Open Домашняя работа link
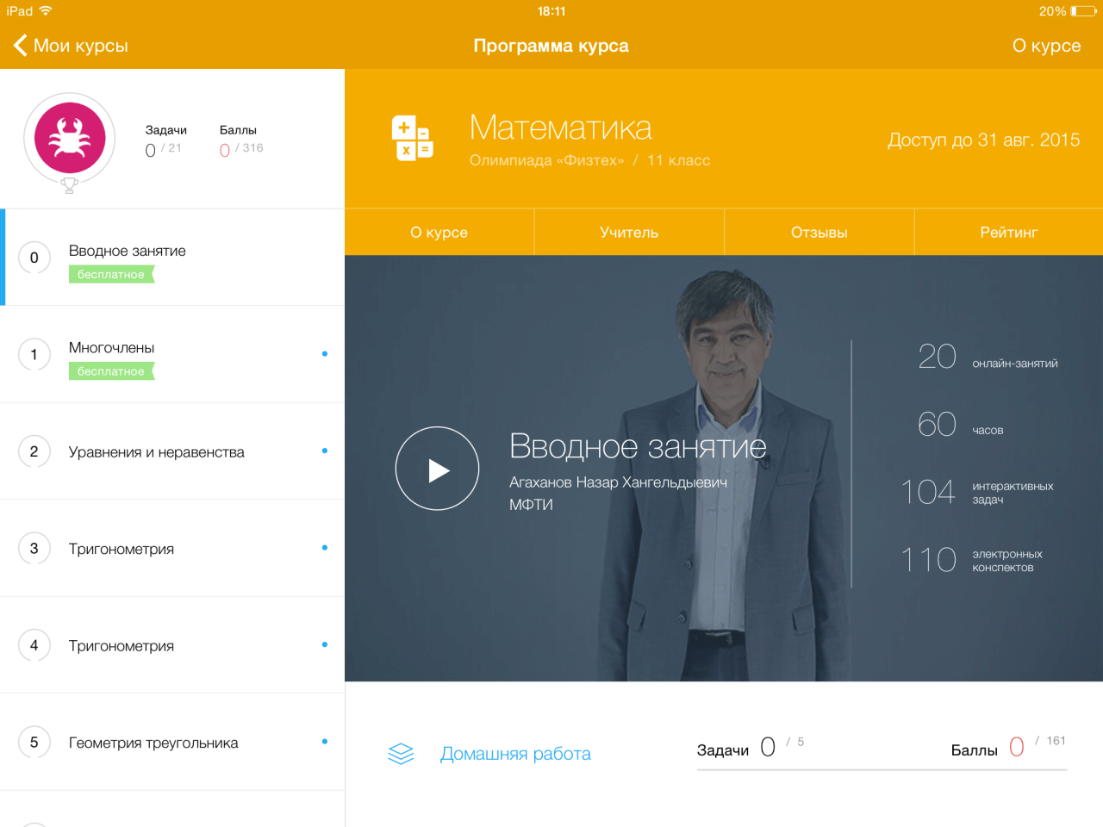Viewport: 1103px width, 827px height. (515, 754)
